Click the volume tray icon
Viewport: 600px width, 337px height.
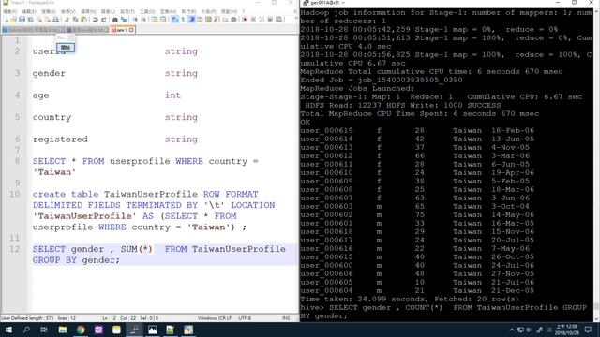pos(529,330)
